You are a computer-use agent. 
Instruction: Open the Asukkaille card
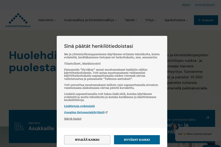tap(33, 127)
